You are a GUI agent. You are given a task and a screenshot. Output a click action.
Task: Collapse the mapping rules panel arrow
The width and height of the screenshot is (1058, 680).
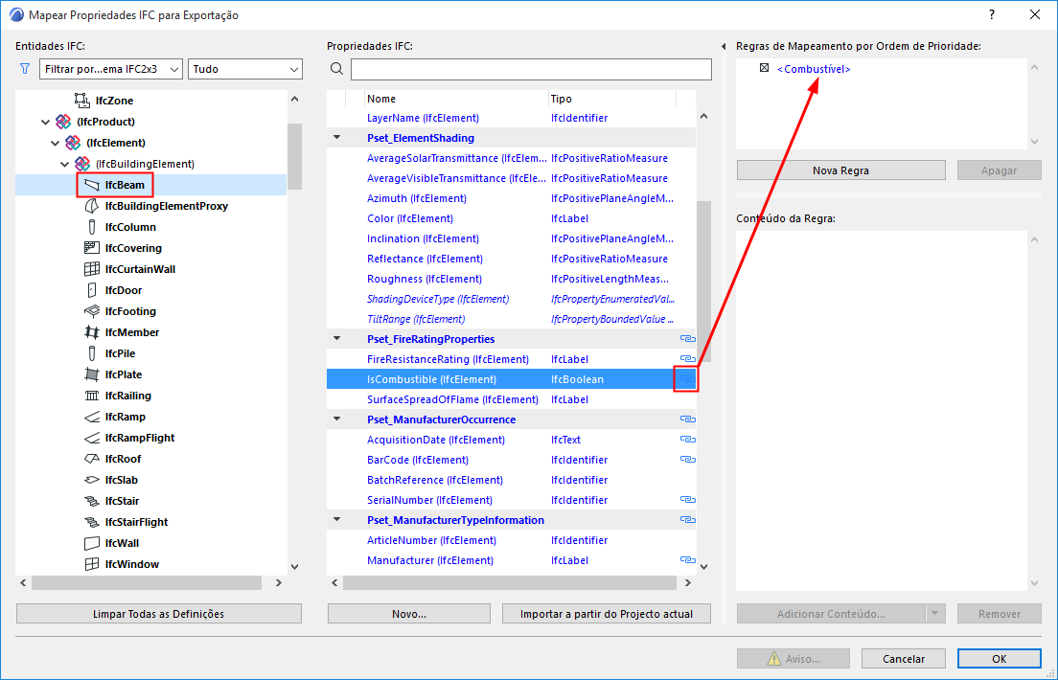[724, 47]
